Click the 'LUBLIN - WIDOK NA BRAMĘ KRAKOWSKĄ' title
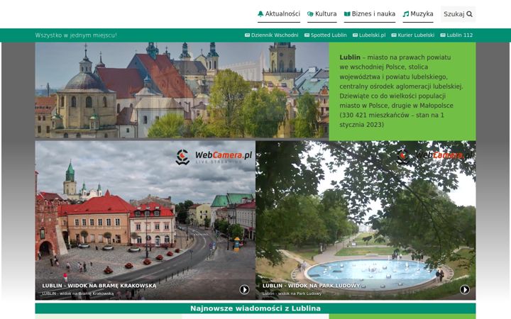Viewport: 511px width, 319px height. (x=99, y=286)
